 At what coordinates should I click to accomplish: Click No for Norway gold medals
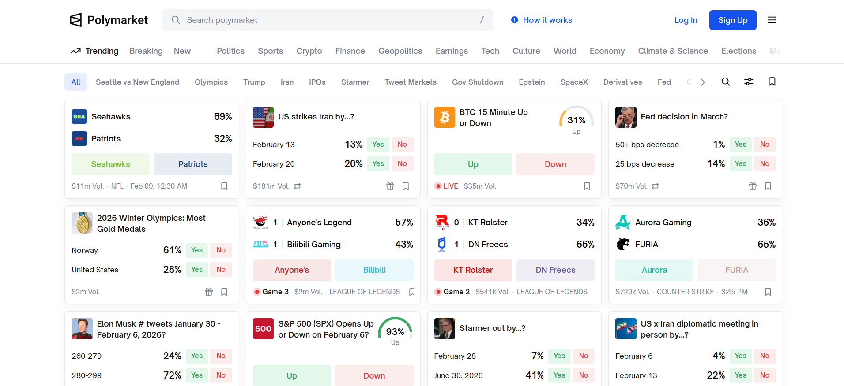221,250
